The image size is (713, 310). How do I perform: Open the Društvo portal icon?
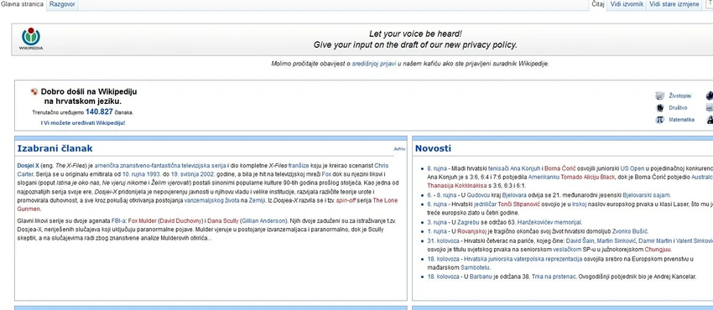pos(660,108)
